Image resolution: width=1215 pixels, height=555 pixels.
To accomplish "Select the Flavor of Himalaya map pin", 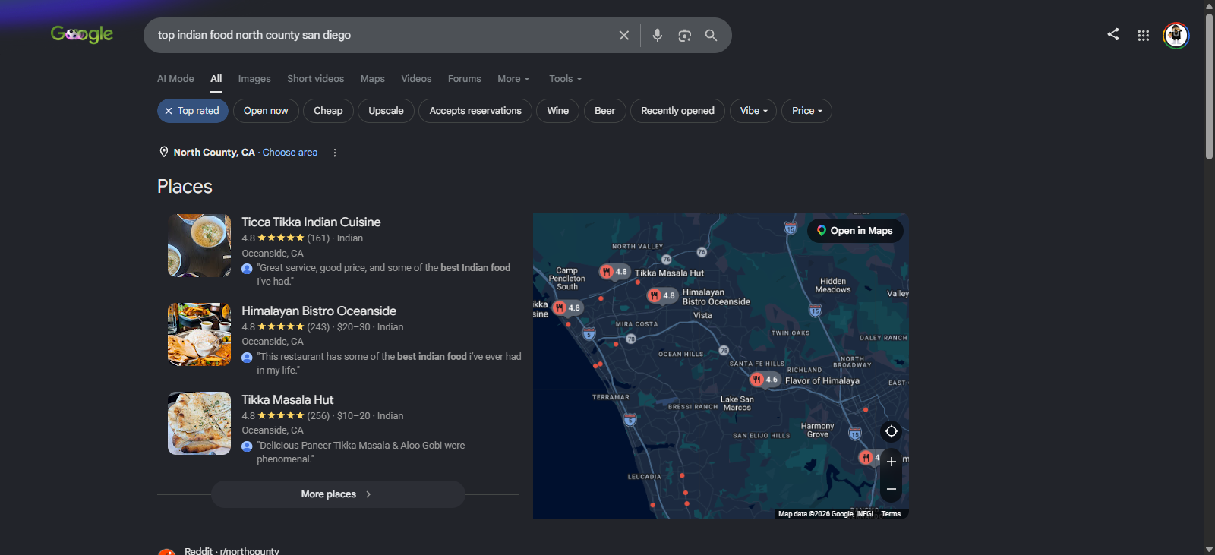I will [765, 380].
